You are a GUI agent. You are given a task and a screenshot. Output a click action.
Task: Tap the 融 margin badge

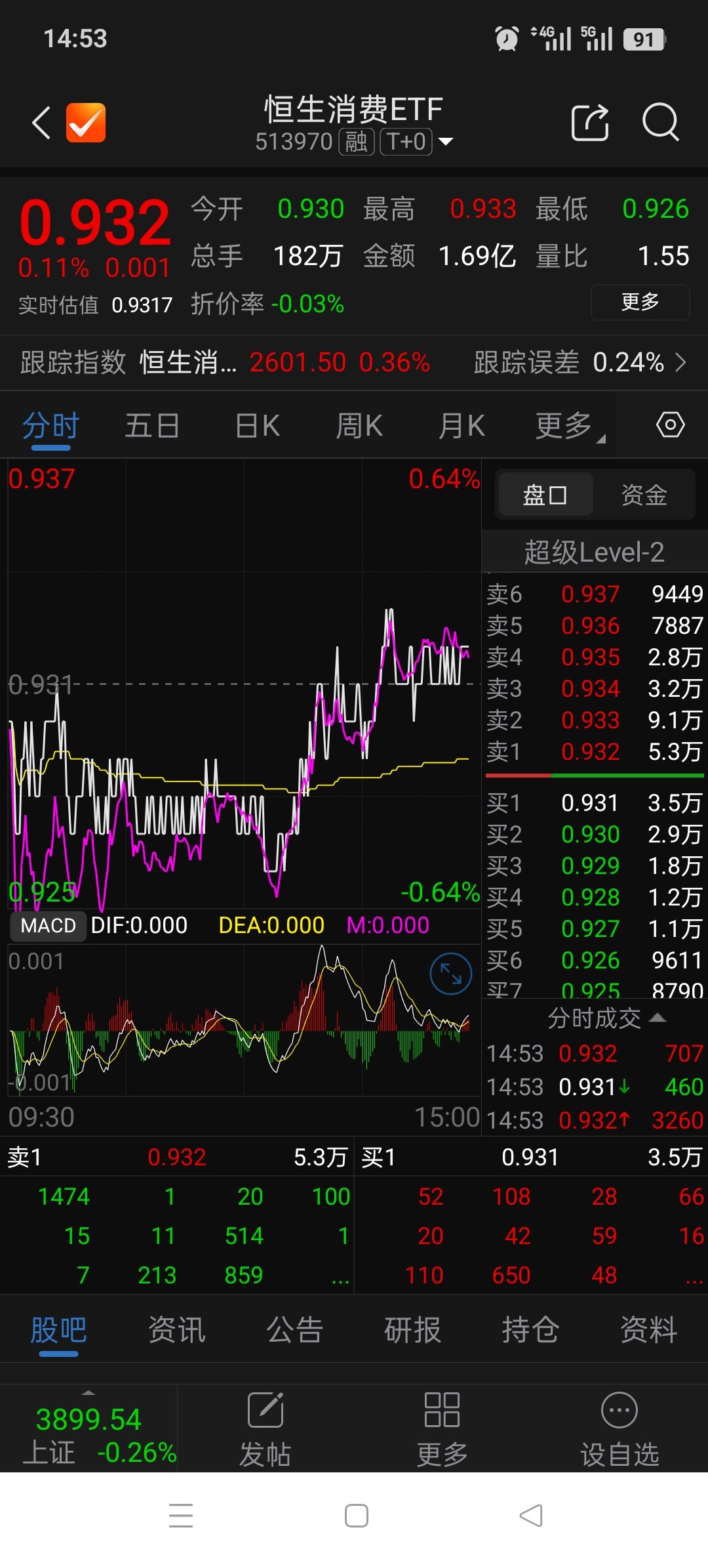[356, 142]
